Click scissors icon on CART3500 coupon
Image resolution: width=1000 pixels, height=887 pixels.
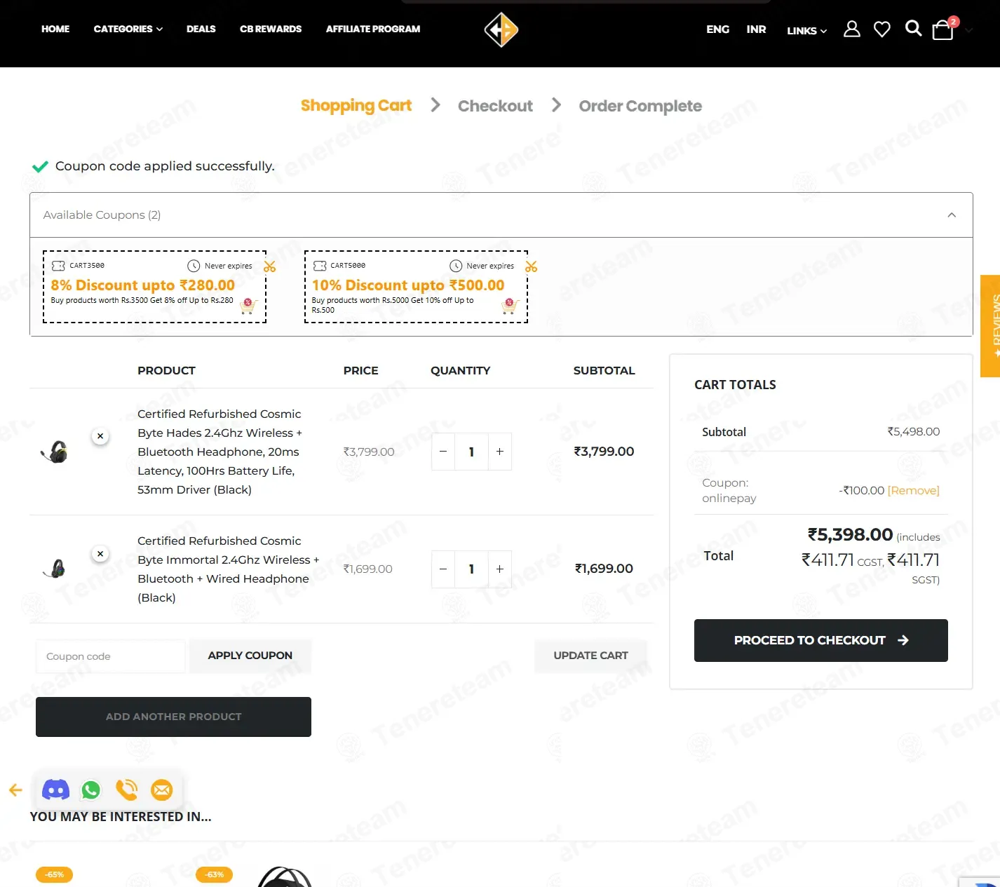[x=270, y=266]
